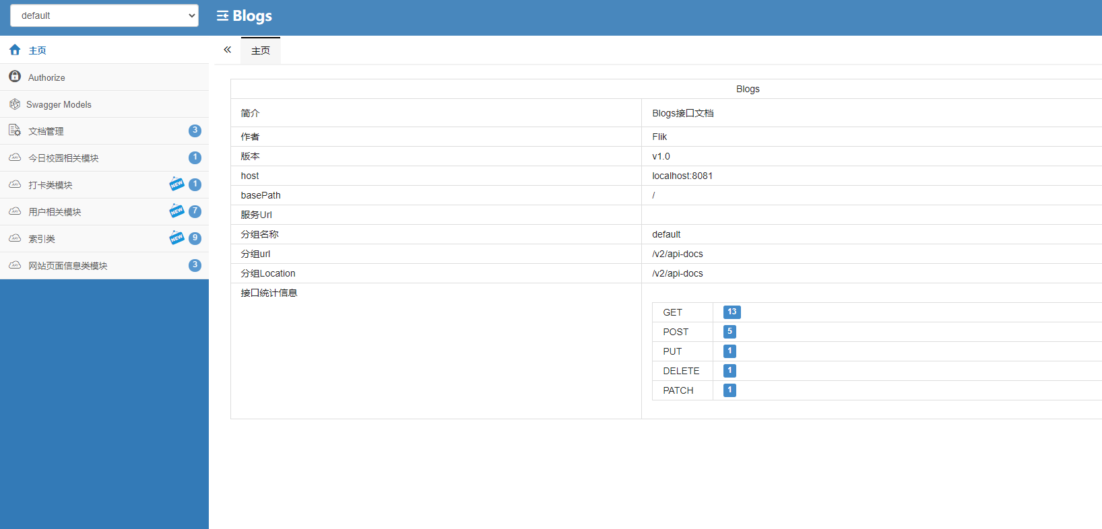Viewport: 1102px width, 529px height.
Task: Click the PUT count badge
Action: coord(730,351)
